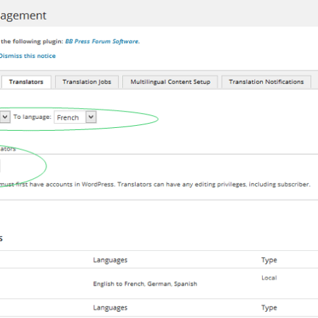This screenshot has height=318, width=318.
Task: Go to Translation Notifications tab
Action: click(266, 82)
